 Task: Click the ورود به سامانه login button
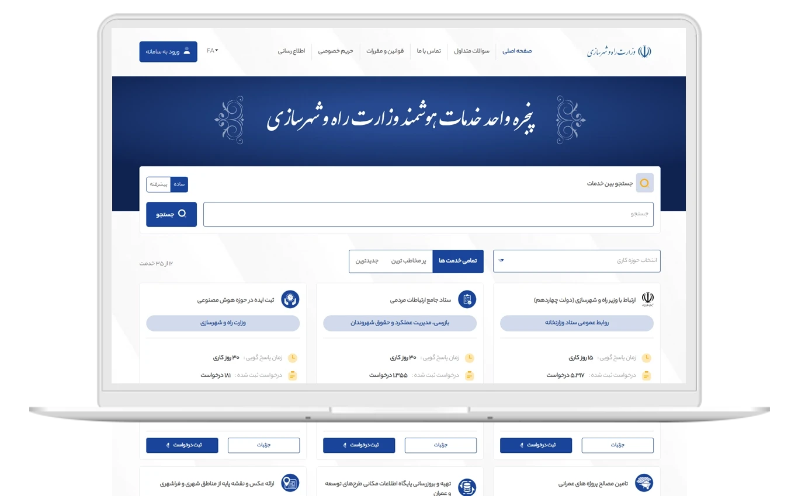pyautogui.click(x=168, y=51)
